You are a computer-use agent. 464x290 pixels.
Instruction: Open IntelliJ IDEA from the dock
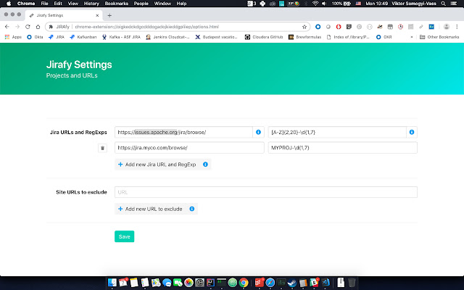click(210, 283)
